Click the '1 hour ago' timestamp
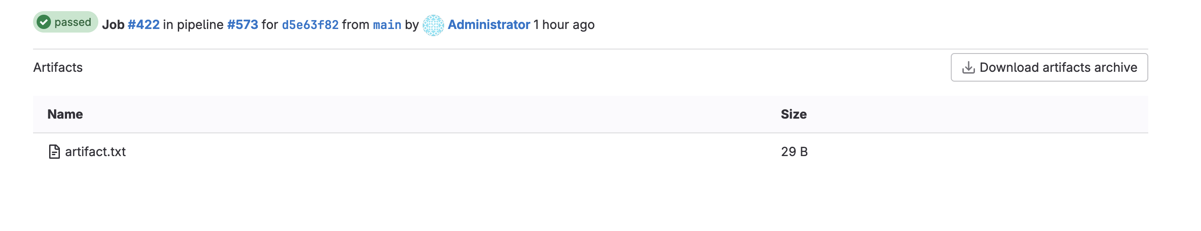 click(x=564, y=25)
